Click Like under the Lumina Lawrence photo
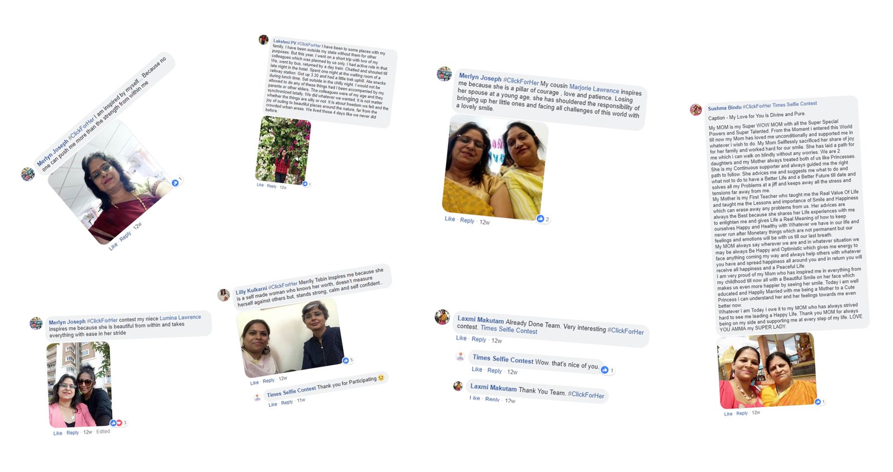Image resolution: width=893 pixels, height=472 pixels. pos(57,433)
